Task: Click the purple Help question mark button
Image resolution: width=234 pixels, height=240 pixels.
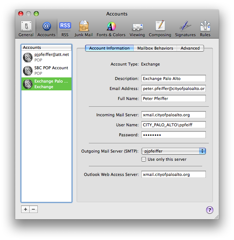Action: pos(210,210)
